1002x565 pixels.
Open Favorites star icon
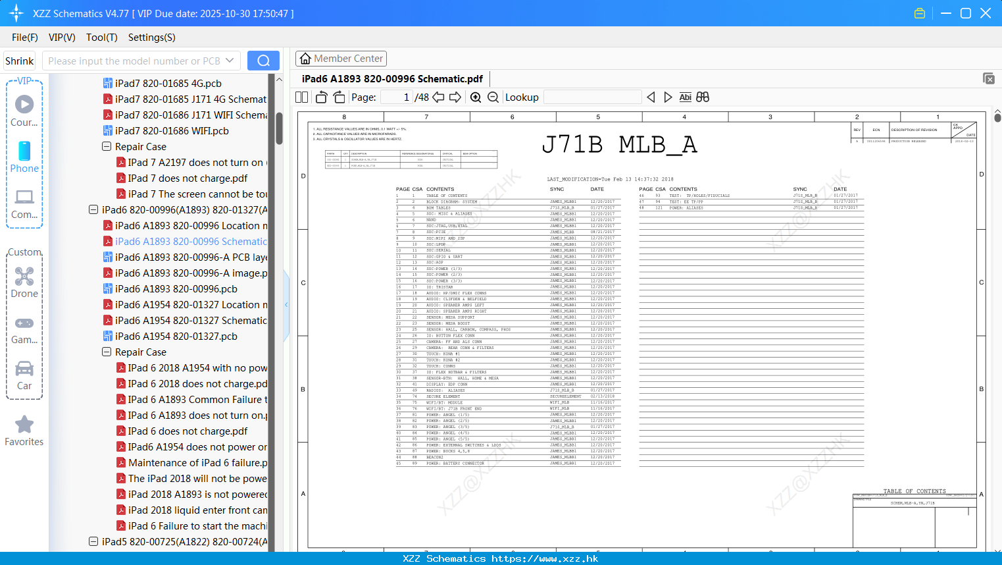tap(24, 431)
